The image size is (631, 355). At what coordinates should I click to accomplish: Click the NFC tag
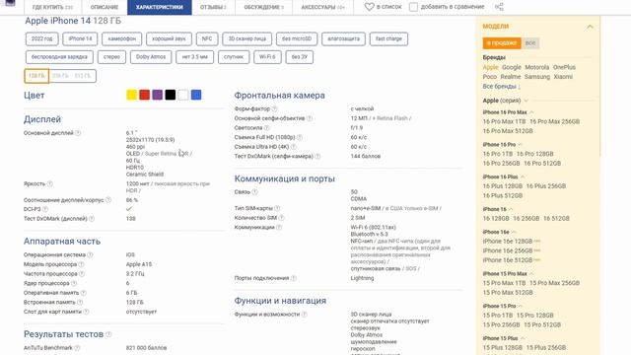207,39
